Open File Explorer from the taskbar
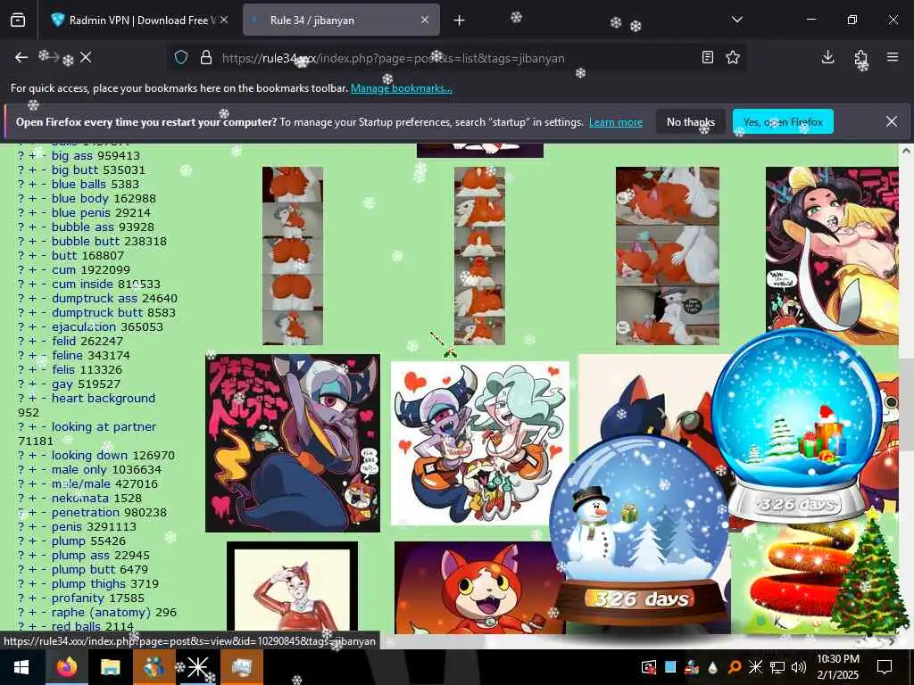This screenshot has width=914, height=685. (110, 667)
